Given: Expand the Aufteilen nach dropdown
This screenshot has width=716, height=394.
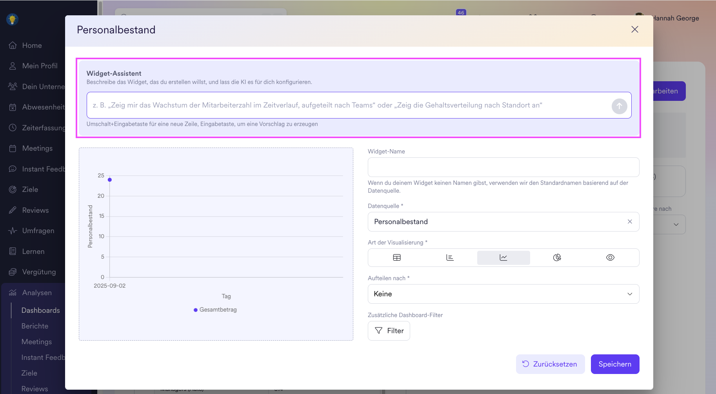Looking at the screenshot, I should (x=503, y=294).
